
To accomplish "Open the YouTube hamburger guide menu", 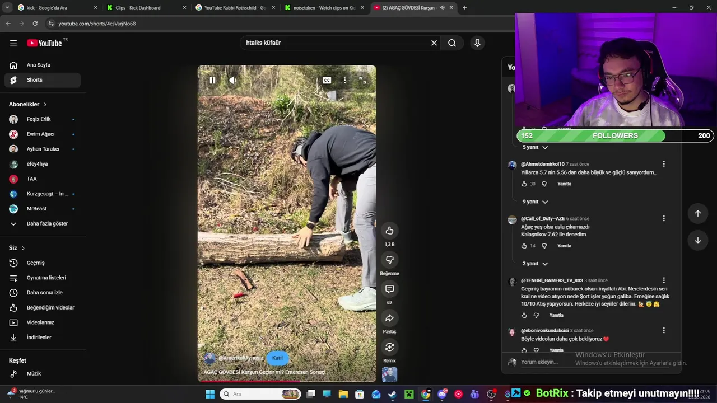I will pyautogui.click(x=13, y=43).
